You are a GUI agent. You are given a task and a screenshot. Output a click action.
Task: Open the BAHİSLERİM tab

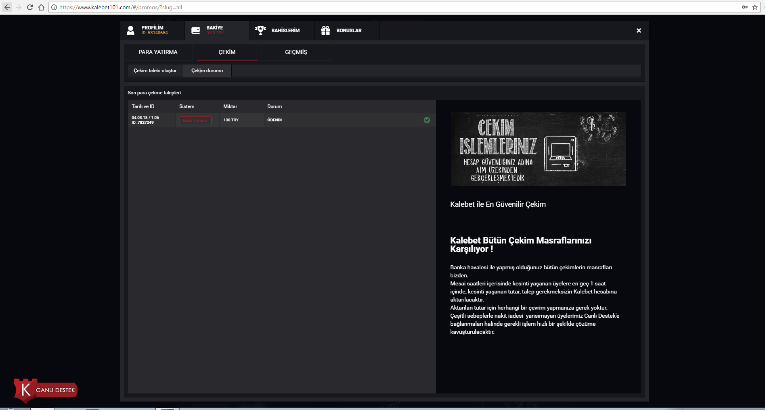[x=282, y=31]
